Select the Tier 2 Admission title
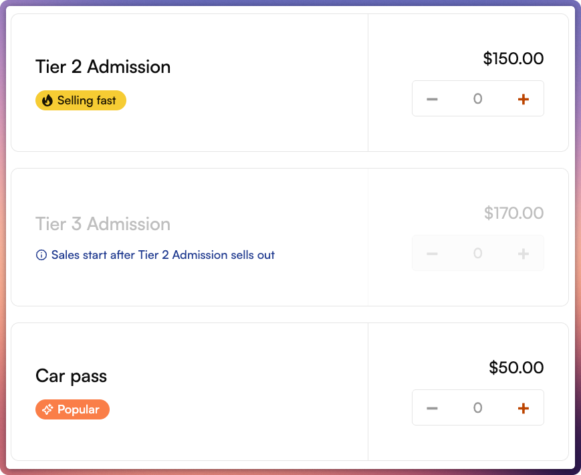This screenshot has height=475, width=581. 103,67
